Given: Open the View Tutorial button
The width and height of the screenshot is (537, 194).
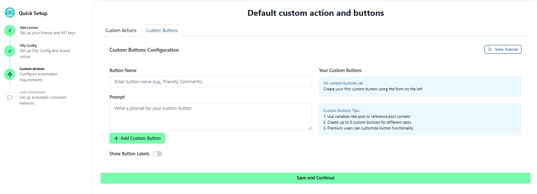Looking at the screenshot, I should tap(503, 50).
